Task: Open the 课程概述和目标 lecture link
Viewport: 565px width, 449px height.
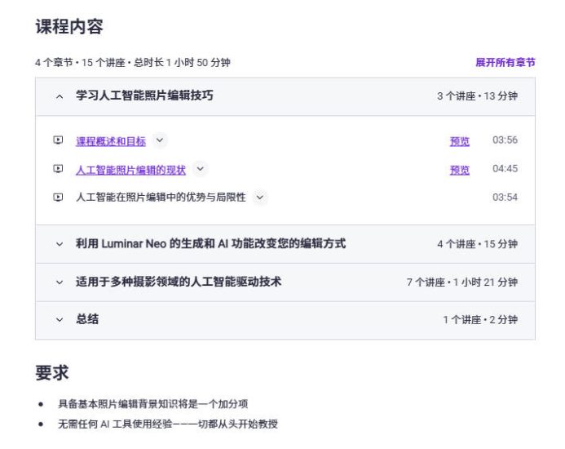Action: tap(111, 141)
